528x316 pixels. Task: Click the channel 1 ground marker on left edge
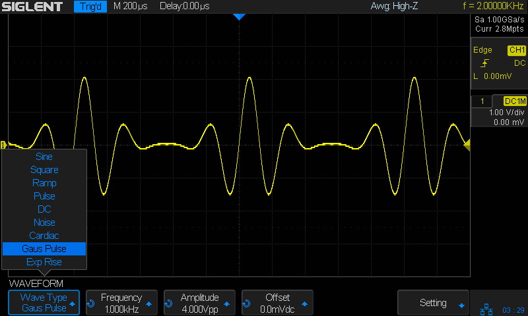click(4, 145)
